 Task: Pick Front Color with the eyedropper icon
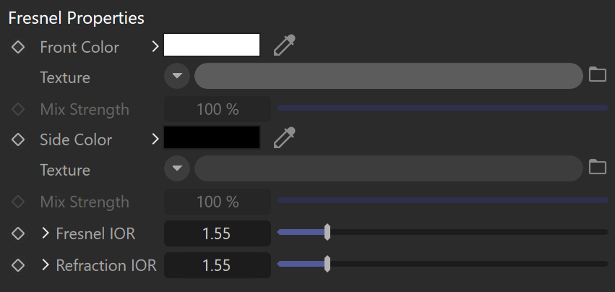click(284, 45)
